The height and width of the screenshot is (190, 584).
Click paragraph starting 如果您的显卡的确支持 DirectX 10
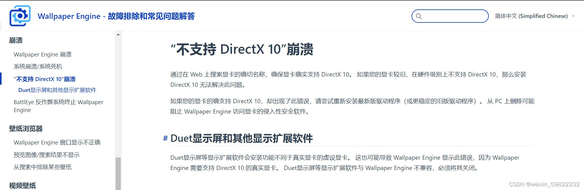[352, 106]
